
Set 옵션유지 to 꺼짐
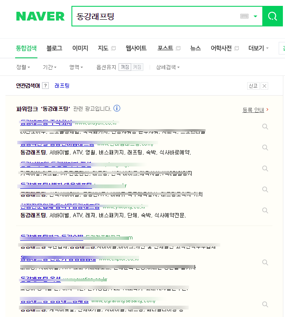tap(125, 67)
